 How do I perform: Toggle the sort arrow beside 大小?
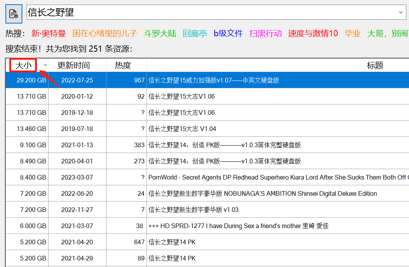tap(45, 65)
